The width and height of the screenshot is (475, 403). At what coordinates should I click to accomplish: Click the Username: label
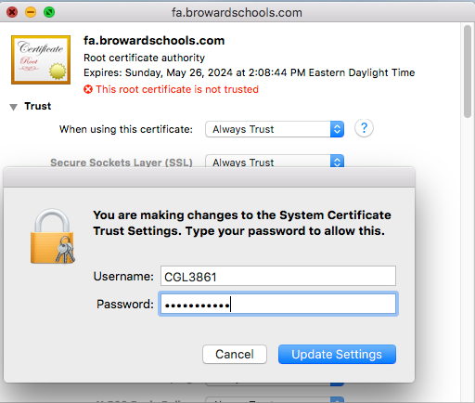point(123,276)
